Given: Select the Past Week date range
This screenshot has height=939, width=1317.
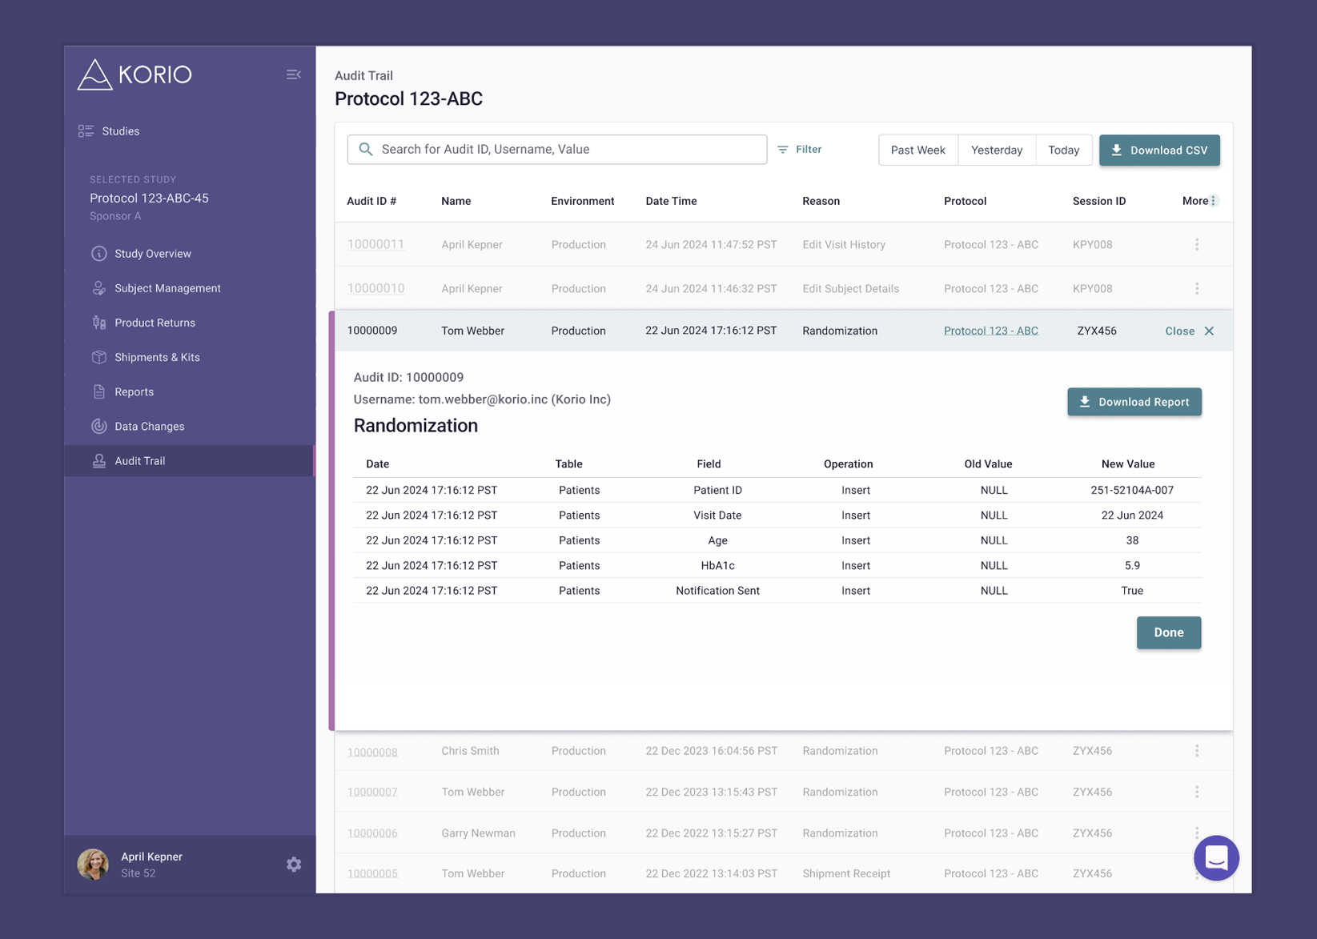Looking at the screenshot, I should 918,150.
